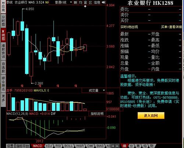Switch to the DMI indicator tab

pos(90,146)
